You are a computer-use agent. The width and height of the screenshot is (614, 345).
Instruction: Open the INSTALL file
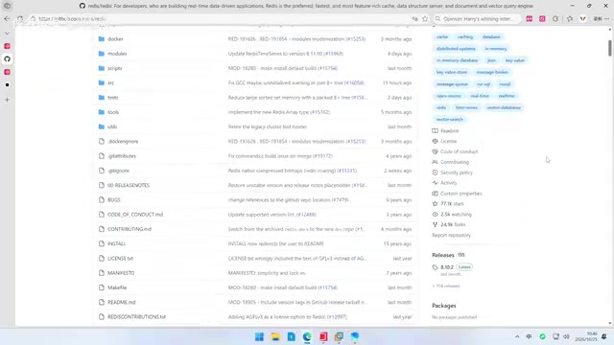click(117, 243)
